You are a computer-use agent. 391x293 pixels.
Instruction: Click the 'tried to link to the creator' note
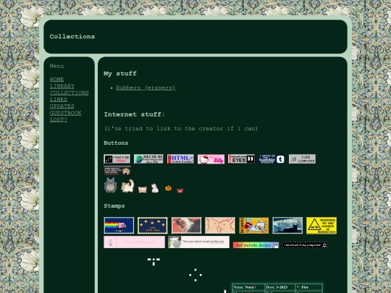181,129
